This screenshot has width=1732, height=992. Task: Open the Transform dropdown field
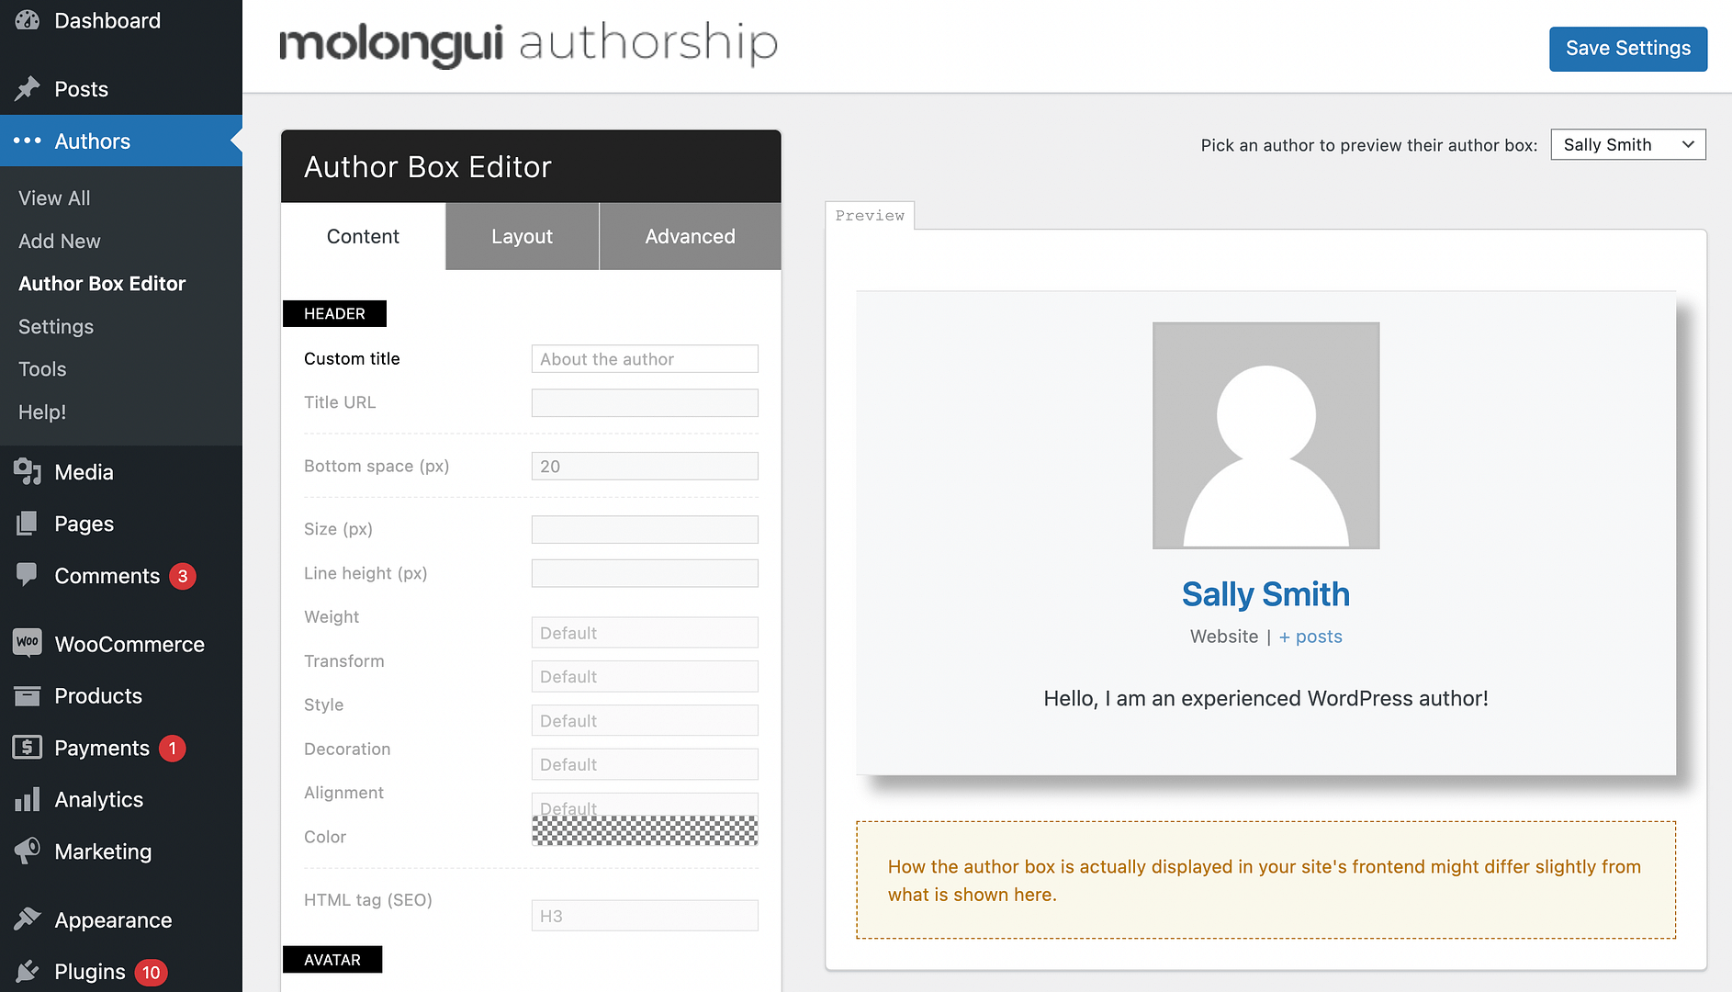click(644, 677)
